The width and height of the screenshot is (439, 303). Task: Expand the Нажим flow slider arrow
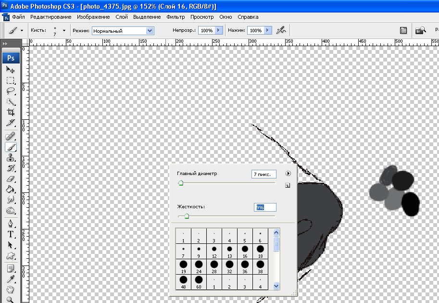267,30
